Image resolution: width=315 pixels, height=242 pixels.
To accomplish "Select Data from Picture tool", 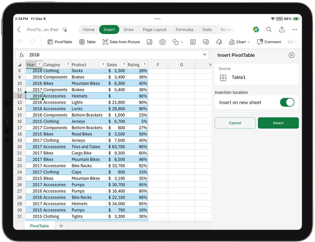I will coord(121,42).
